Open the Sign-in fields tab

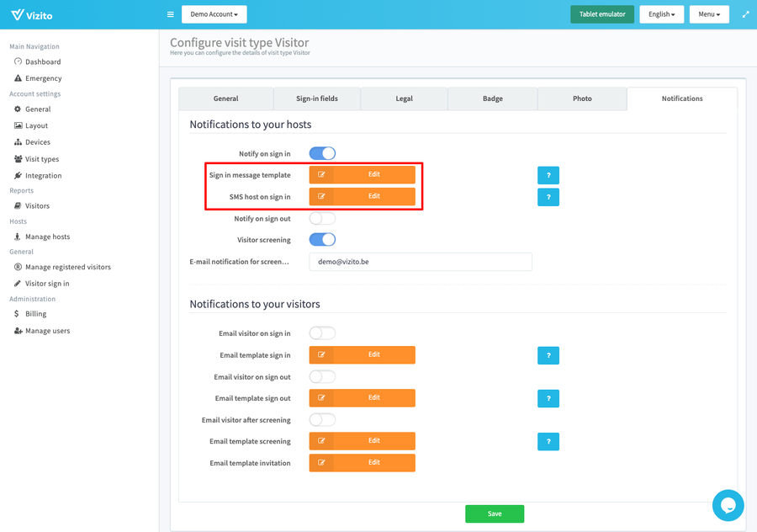[x=317, y=98]
